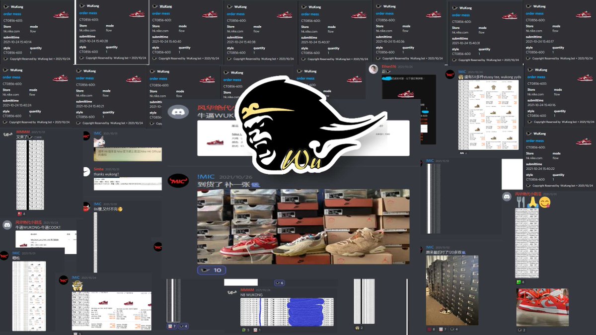The height and width of the screenshot is (335, 596).
Task: Click the praying hands emoji
Action: tap(533, 202)
